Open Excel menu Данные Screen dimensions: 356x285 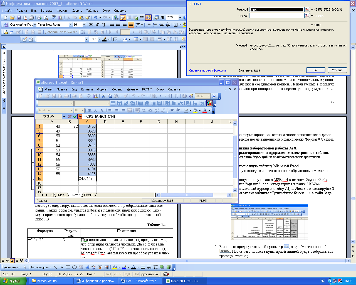point(132,89)
